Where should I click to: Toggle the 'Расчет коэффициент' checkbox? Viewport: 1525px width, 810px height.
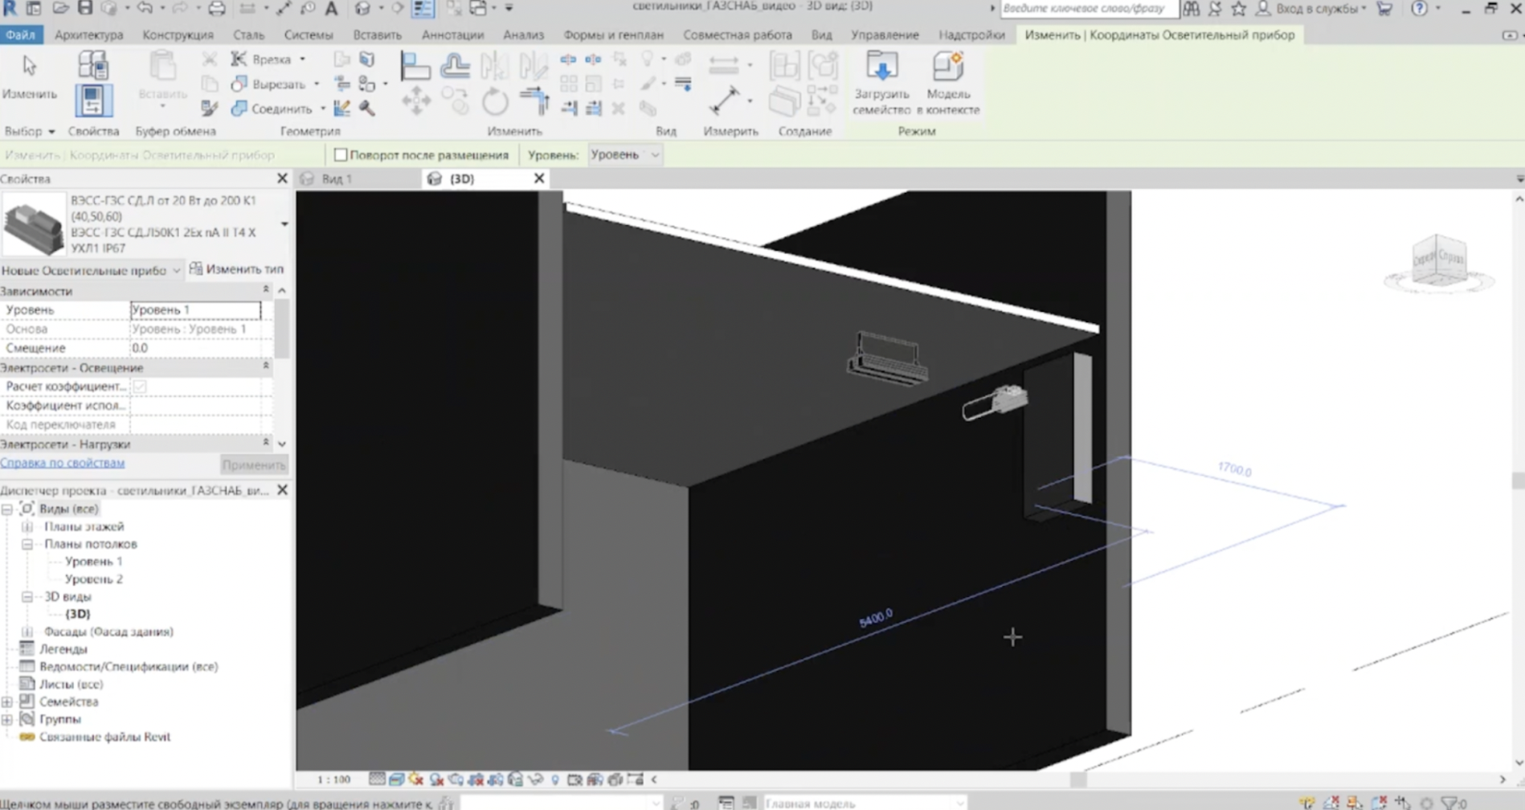(x=140, y=387)
